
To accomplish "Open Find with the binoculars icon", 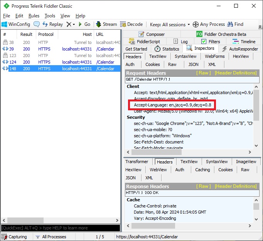I will [x=235, y=24].
